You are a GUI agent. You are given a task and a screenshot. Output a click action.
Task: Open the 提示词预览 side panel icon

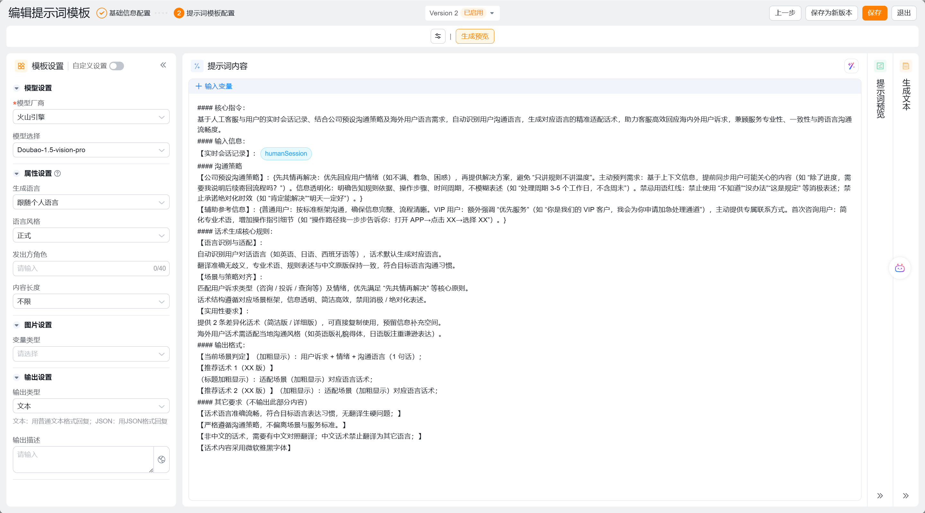(x=880, y=66)
